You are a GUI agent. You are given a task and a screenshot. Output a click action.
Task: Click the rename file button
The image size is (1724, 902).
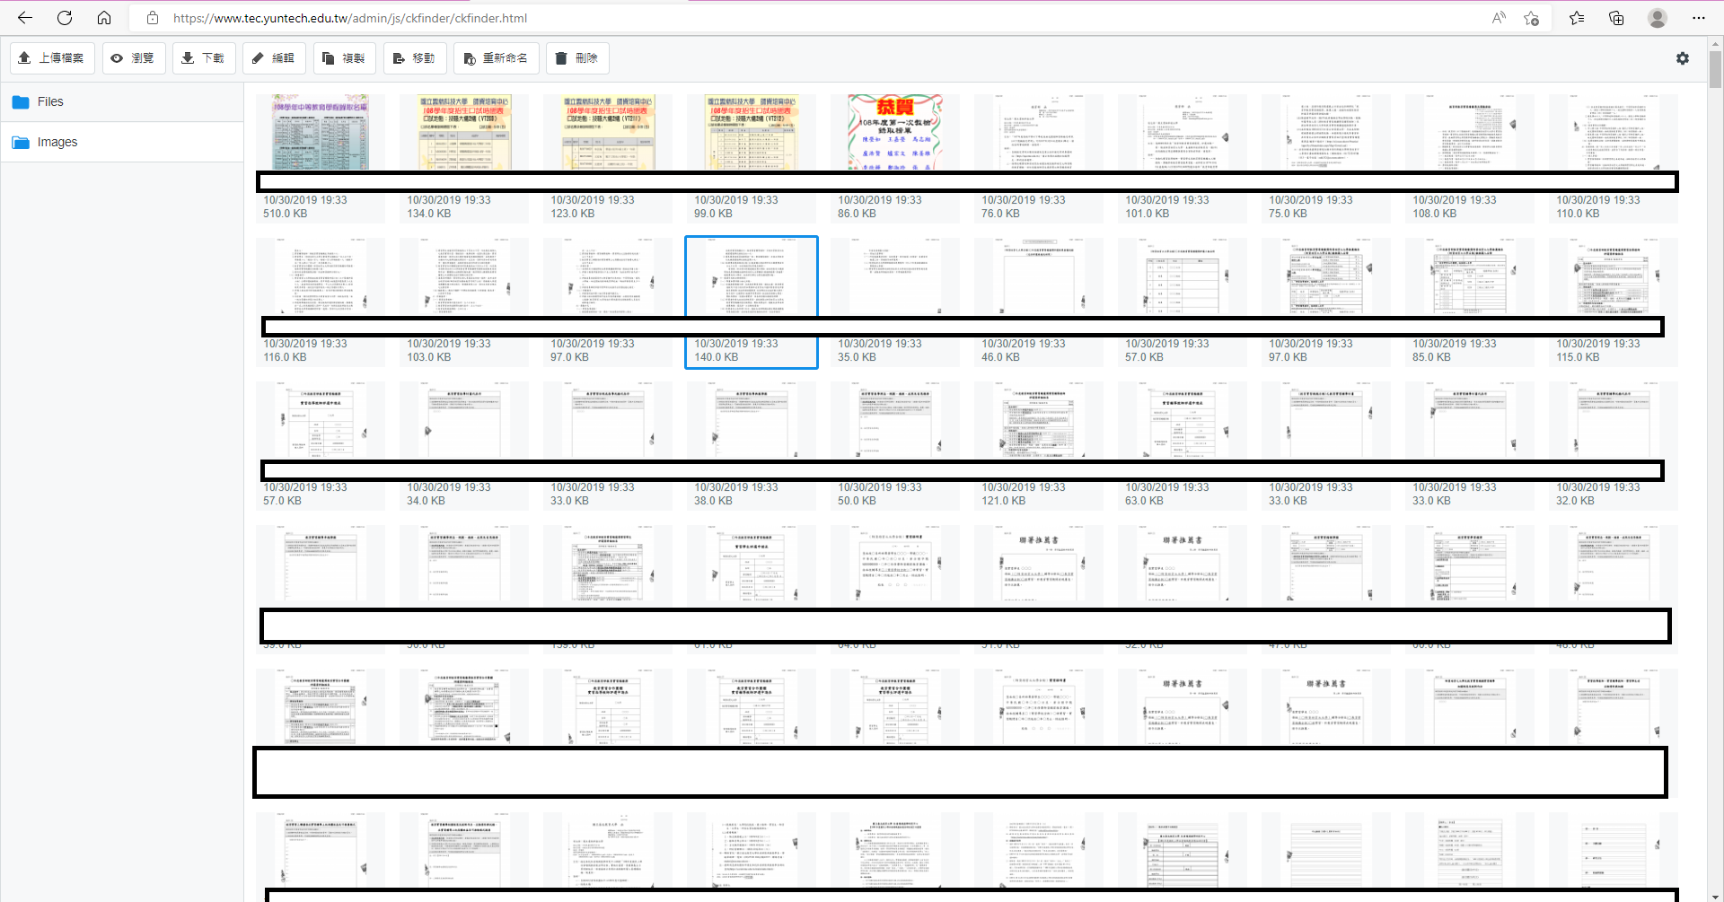[497, 58]
